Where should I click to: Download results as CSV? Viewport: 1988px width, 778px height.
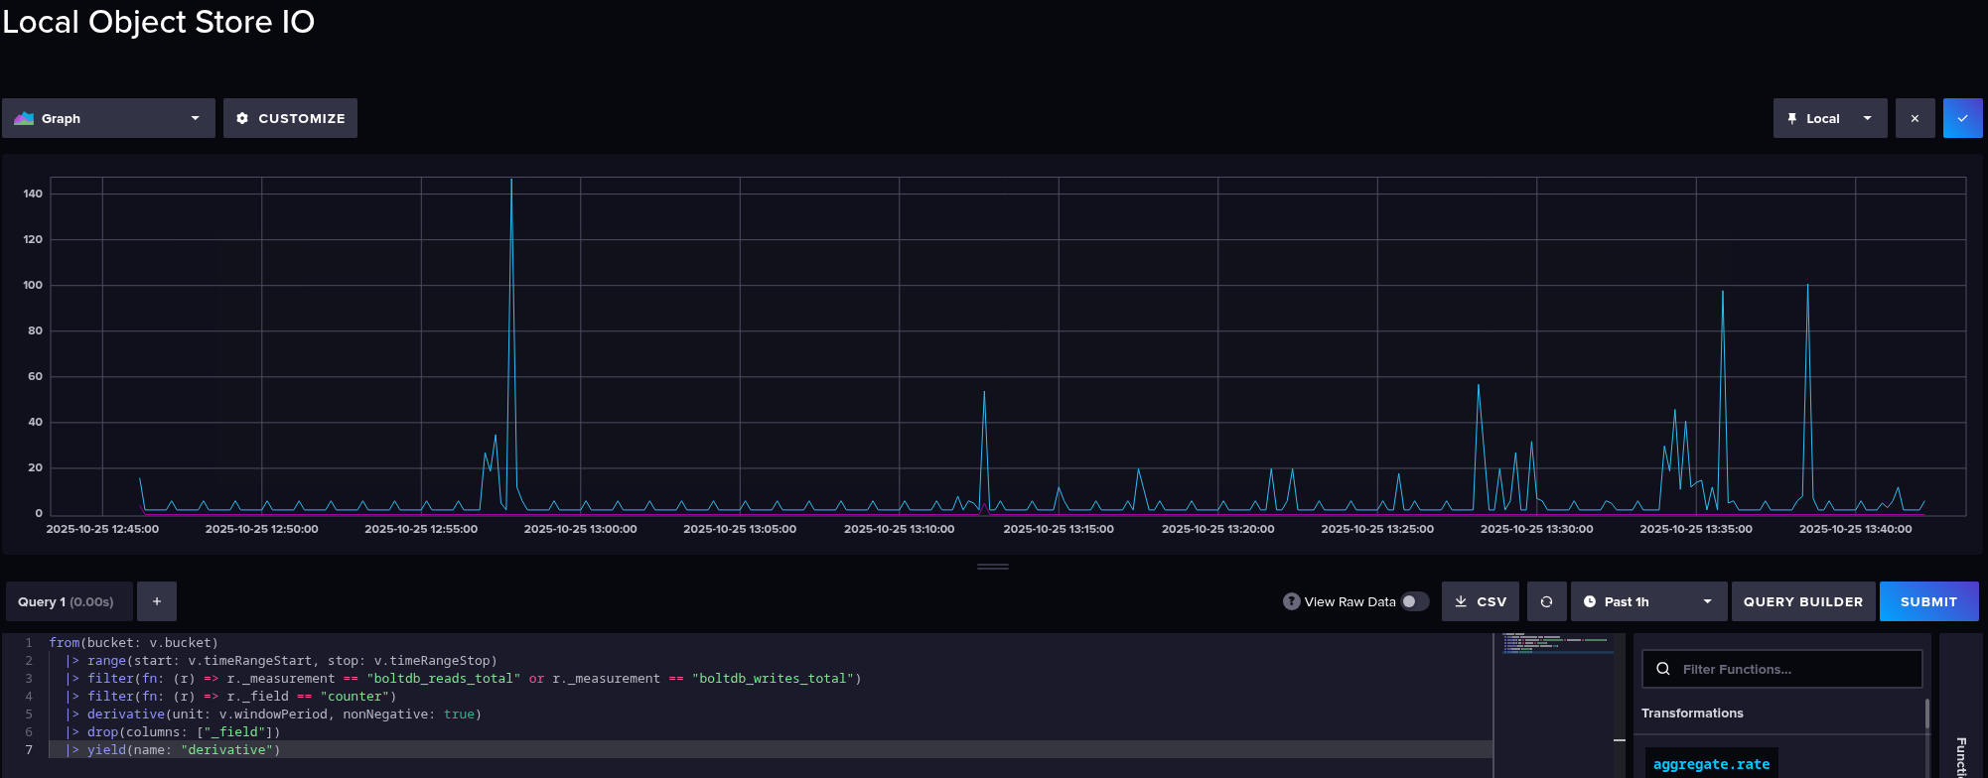[x=1480, y=601]
